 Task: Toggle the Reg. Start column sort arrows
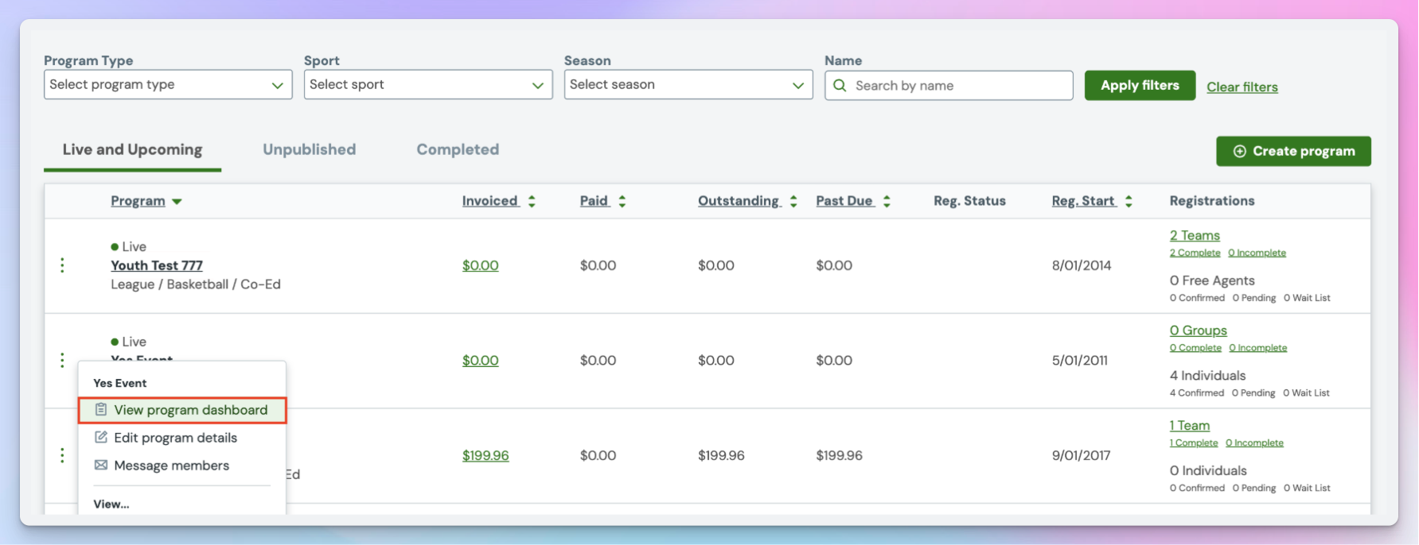1129,202
